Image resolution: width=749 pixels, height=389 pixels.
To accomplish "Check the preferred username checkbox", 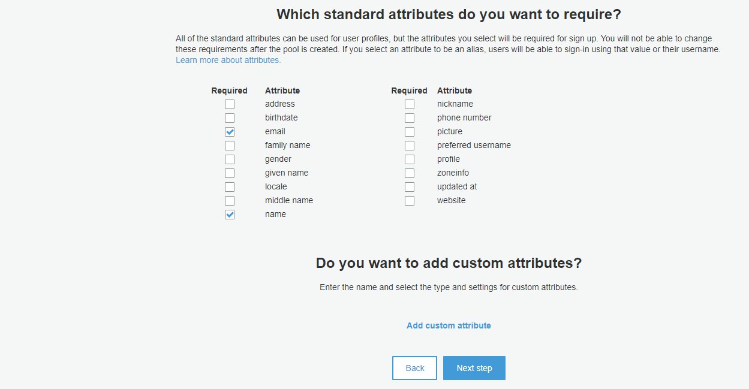I will (x=410, y=146).
